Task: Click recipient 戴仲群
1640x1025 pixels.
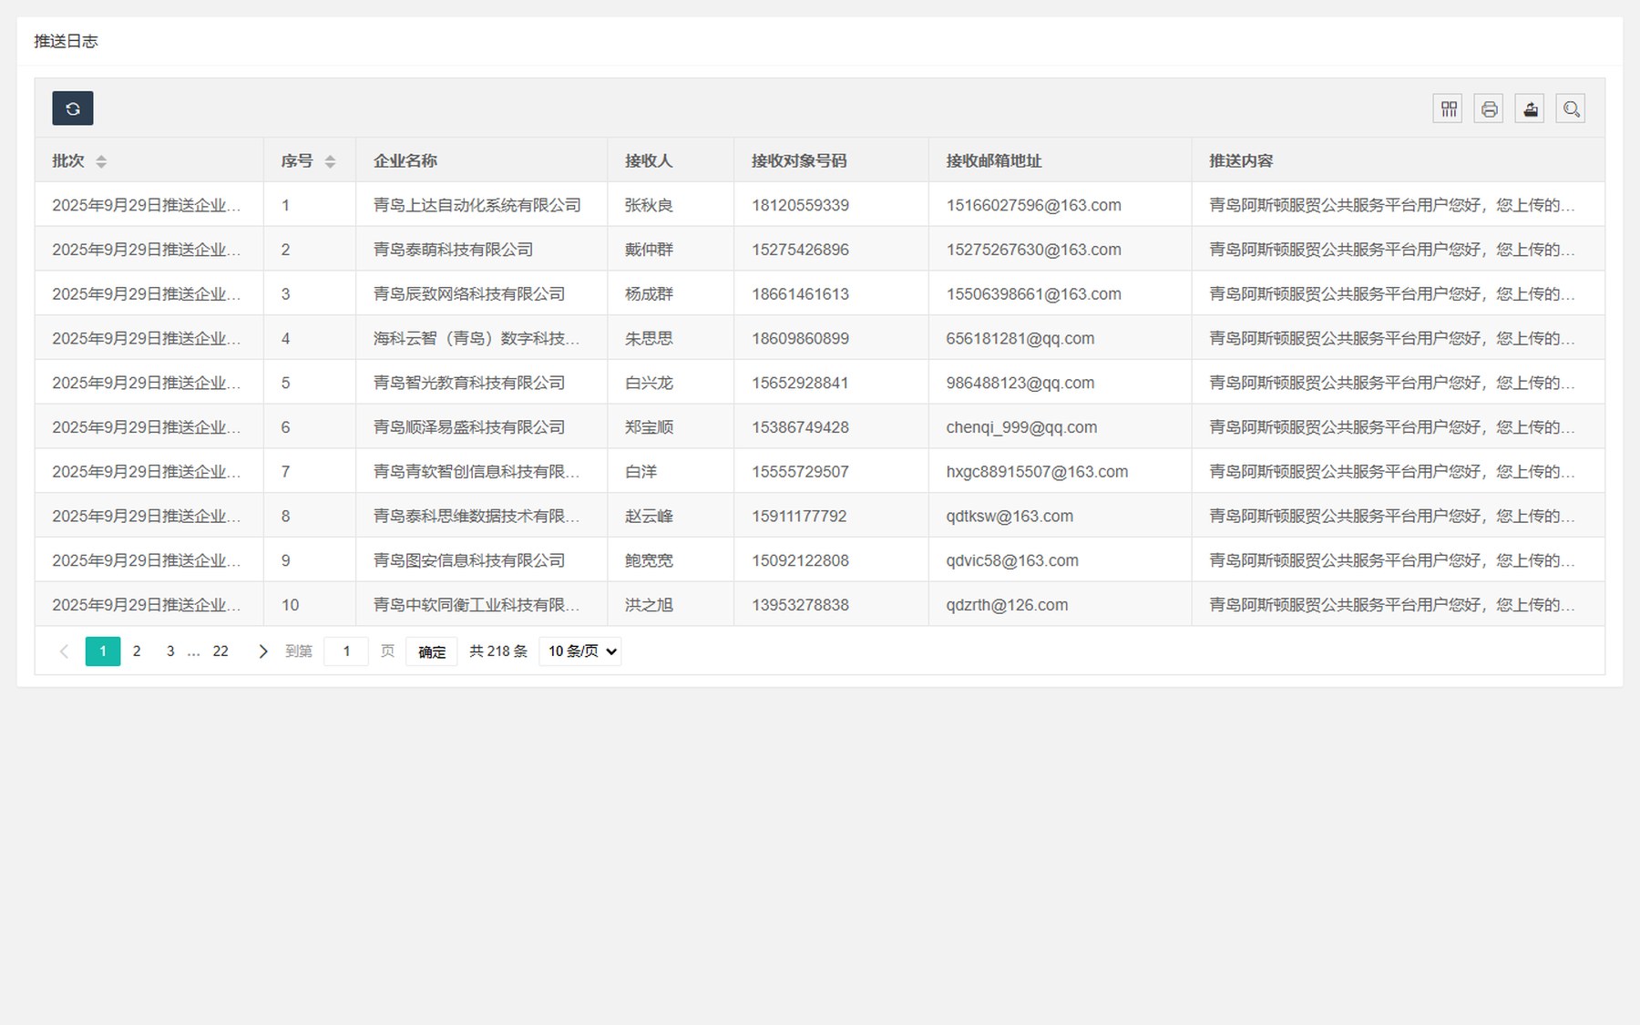Action: pyautogui.click(x=649, y=250)
